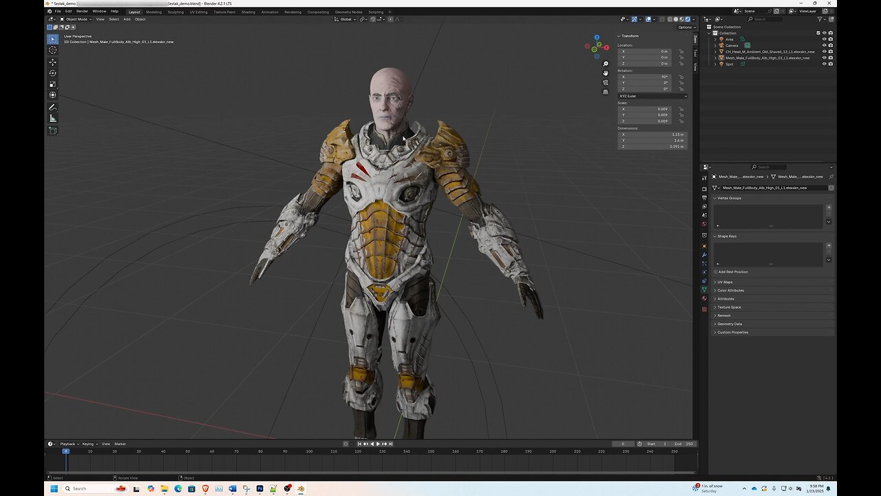Switch orthographic/perspective grid icon
This screenshot has width=881, height=496.
pos(606,91)
